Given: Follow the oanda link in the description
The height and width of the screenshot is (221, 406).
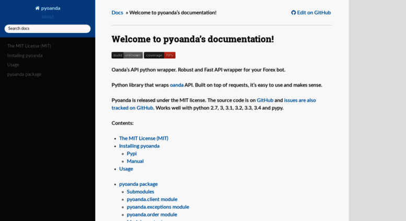Looking at the screenshot, I should coord(177,85).
